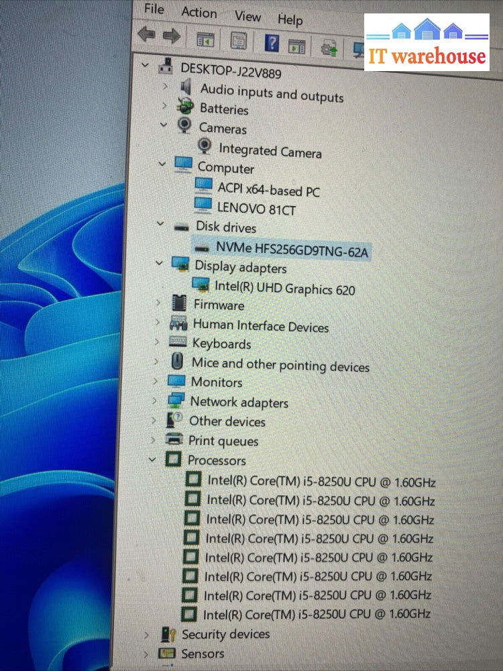Expand the Batteries category

coord(164,105)
